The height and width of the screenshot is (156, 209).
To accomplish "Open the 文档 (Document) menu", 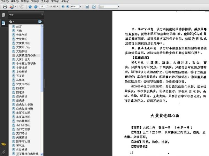I will pos(35,1).
